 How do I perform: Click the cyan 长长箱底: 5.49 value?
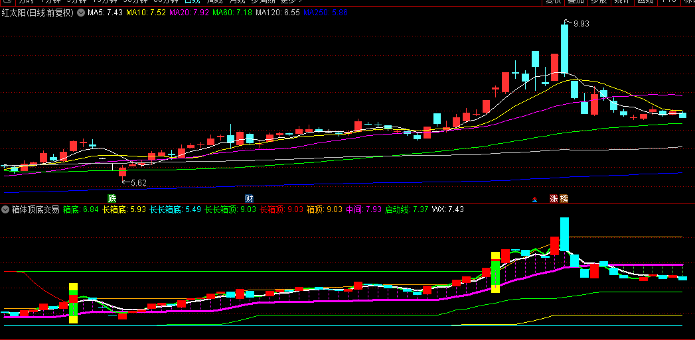coord(175,209)
